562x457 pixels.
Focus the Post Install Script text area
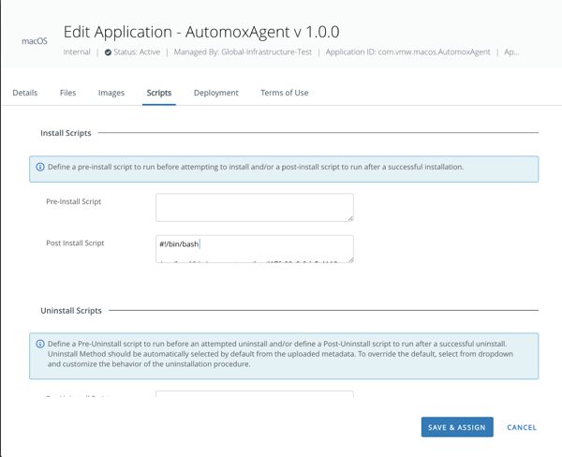click(255, 249)
